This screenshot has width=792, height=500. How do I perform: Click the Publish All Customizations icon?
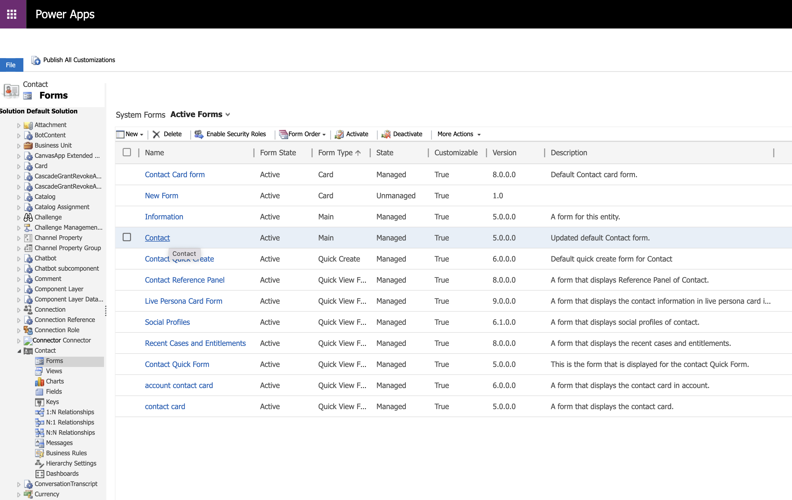[x=36, y=60]
